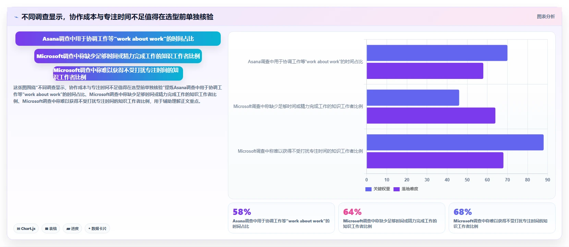Viewport: 569px width, 247px height.
Task: Select the Asana 'work about work' gradient bar
Action: pyautogui.click(x=118, y=39)
